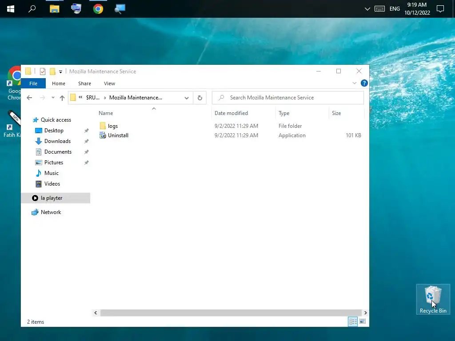455x341 pixels.
Task: Open taskbar search magnifier
Action: tap(32, 9)
